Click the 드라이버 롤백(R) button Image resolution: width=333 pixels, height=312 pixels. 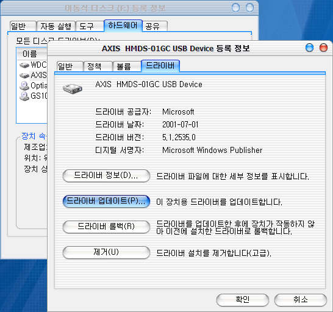click(106, 227)
